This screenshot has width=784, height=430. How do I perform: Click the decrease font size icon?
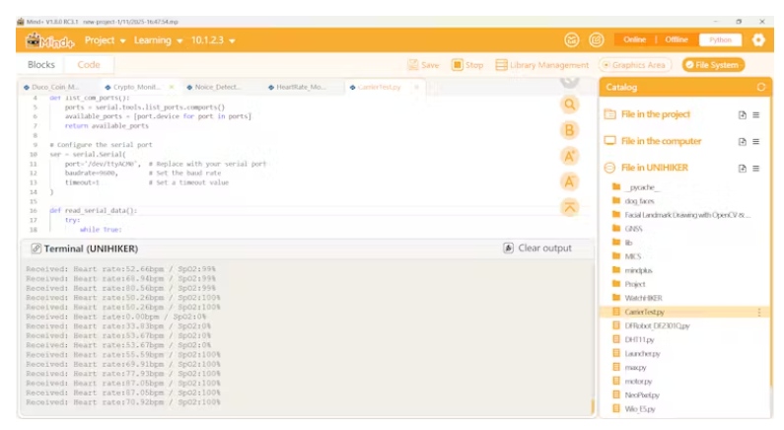pyautogui.click(x=569, y=181)
